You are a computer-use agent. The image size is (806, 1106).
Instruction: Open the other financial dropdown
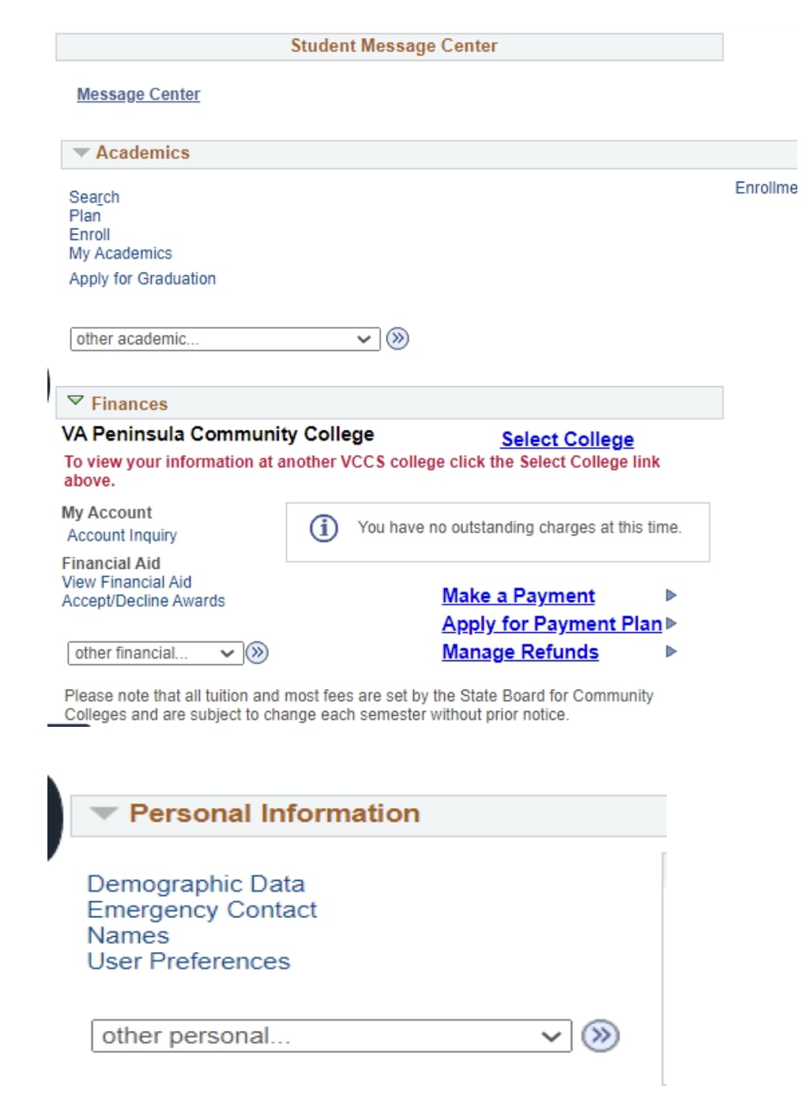[x=155, y=653]
